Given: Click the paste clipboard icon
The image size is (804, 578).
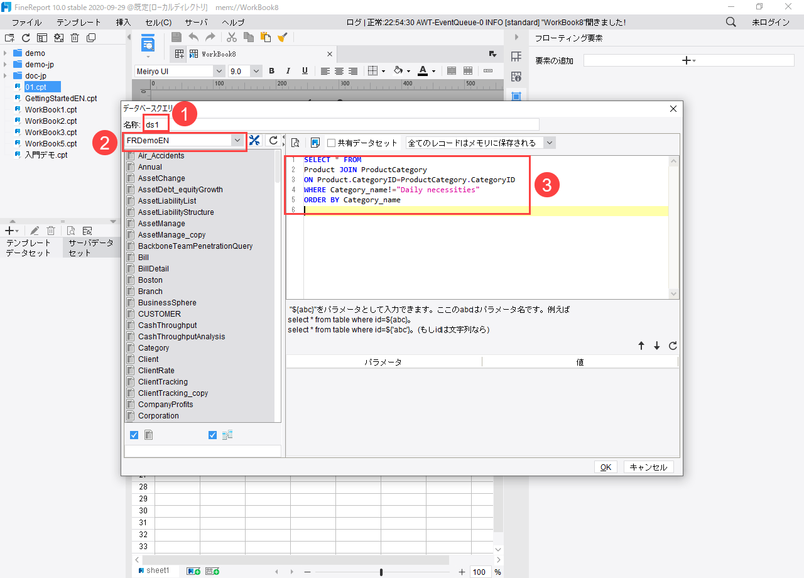Looking at the screenshot, I should pyautogui.click(x=266, y=38).
